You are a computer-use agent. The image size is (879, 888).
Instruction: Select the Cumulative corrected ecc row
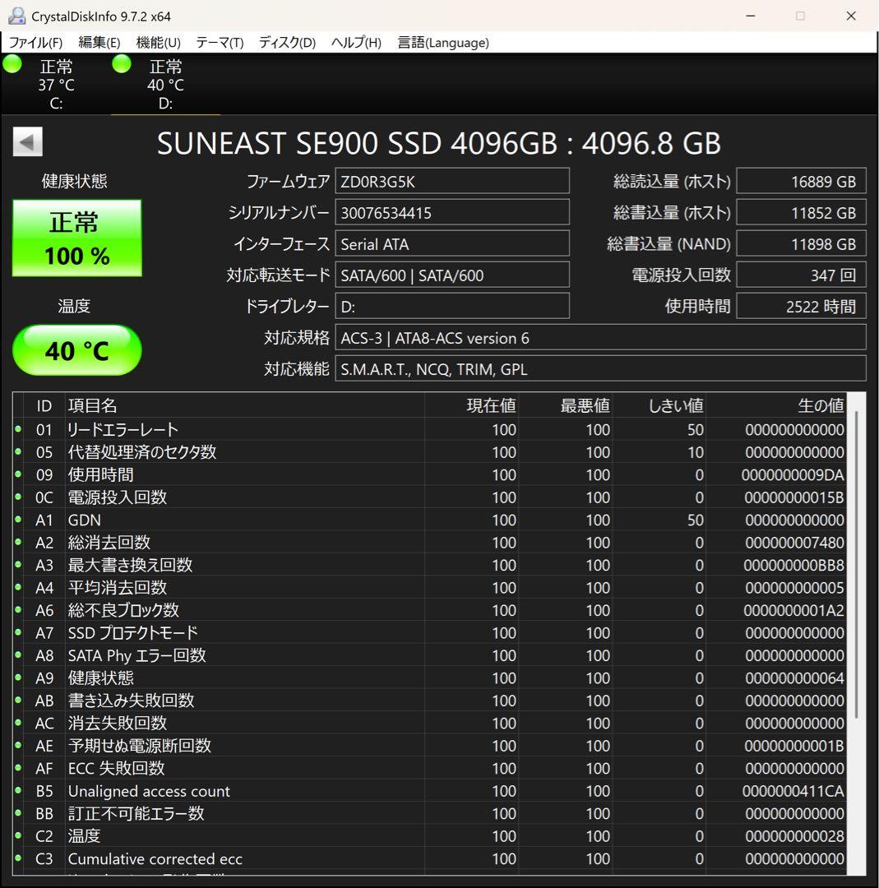[x=429, y=858]
